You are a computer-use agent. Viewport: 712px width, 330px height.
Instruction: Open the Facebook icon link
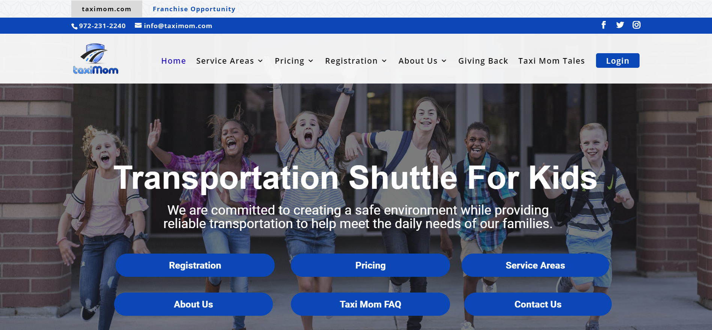coord(604,25)
